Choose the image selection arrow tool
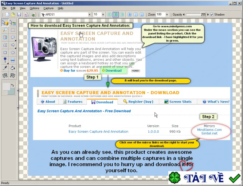Viewport: 243px width, 186px height. click(x=13, y=23)
